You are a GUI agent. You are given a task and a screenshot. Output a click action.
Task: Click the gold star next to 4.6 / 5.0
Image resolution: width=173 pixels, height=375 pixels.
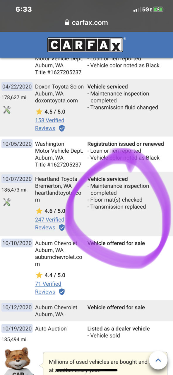(39, 211)
